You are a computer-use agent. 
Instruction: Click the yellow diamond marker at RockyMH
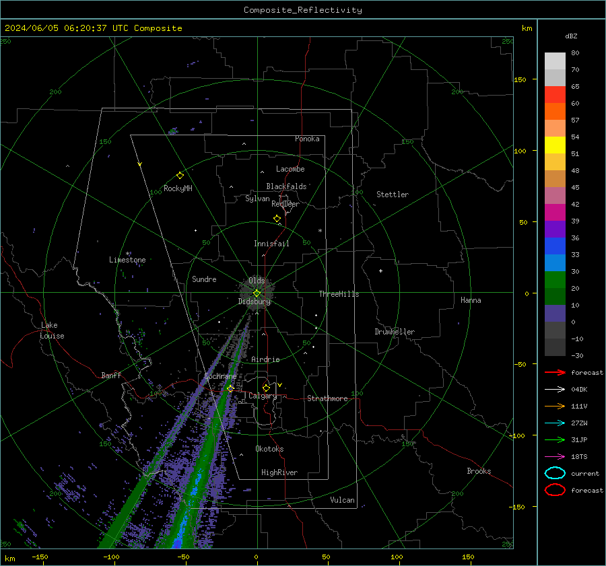coord(180,176)
